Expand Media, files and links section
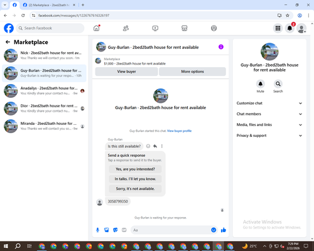The width and height of the screenshot is (314, 251). (x=269, y=125)
